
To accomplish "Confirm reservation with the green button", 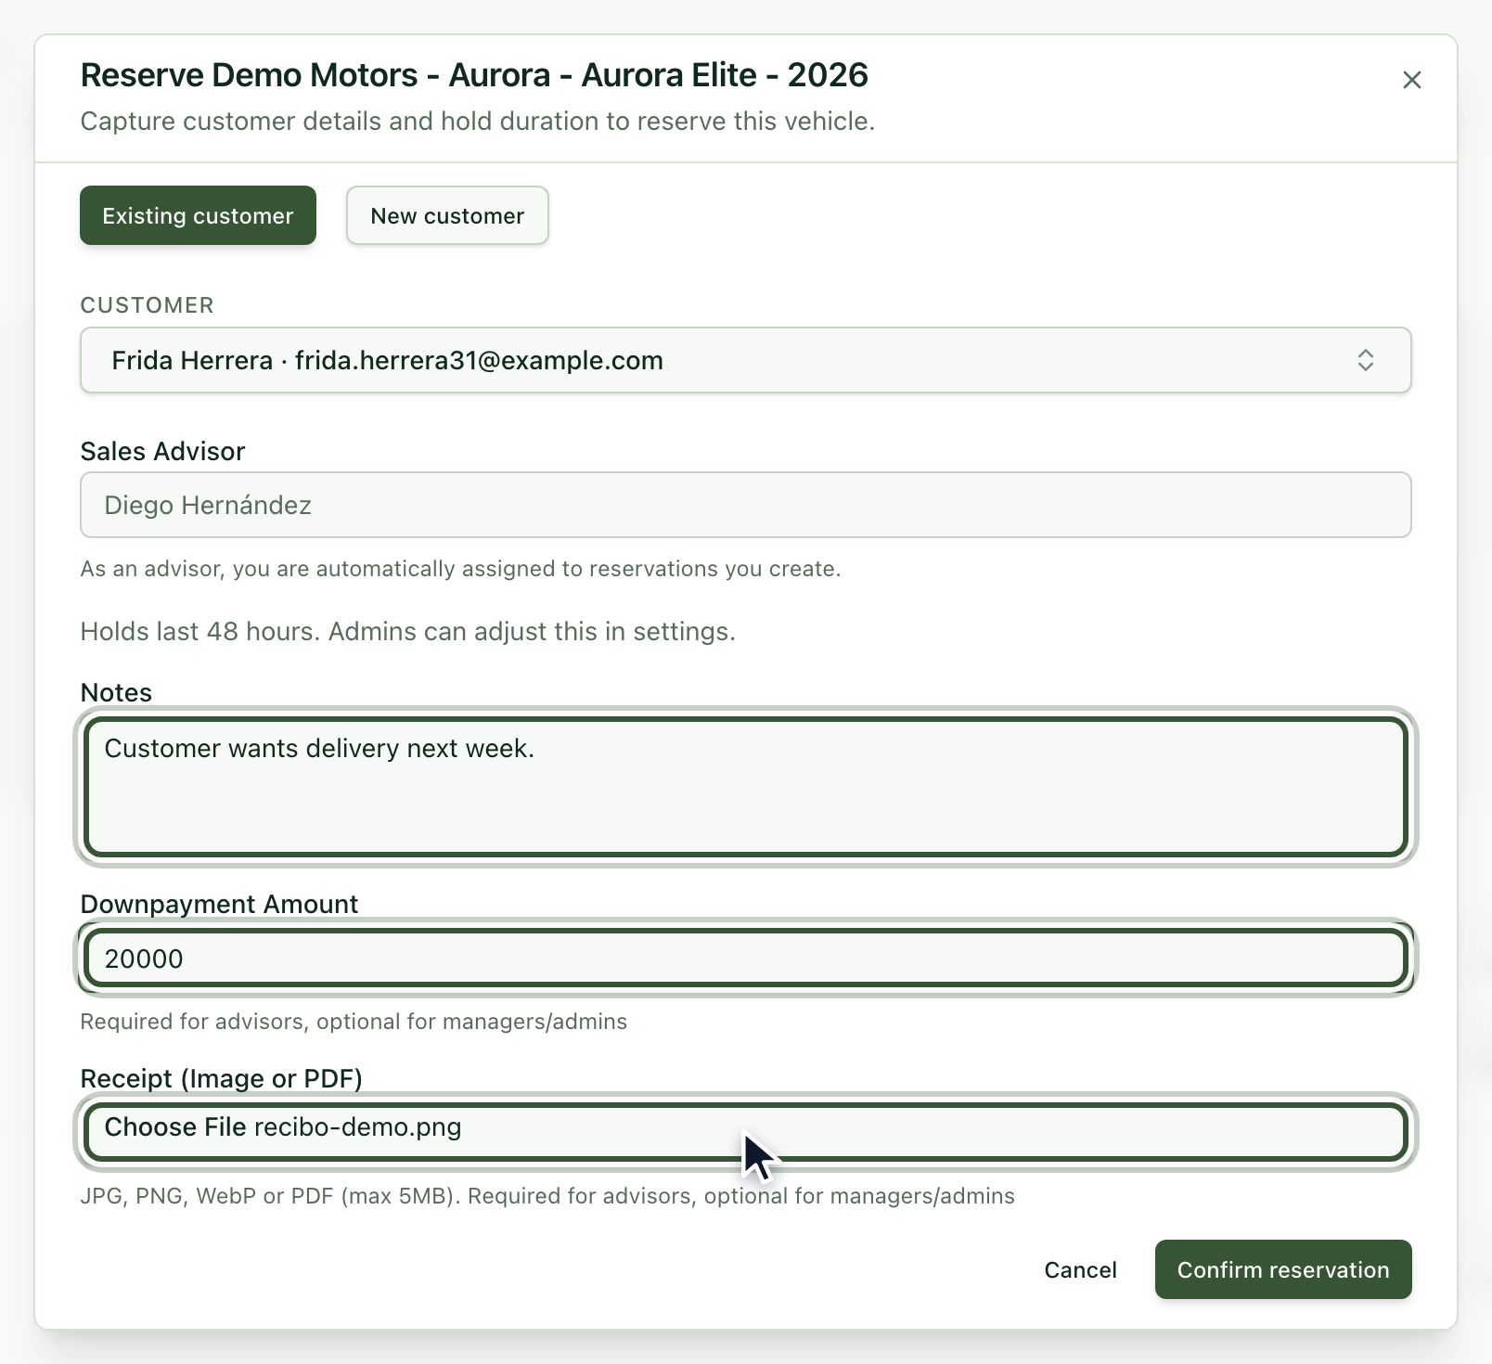I will 1283,1269.
